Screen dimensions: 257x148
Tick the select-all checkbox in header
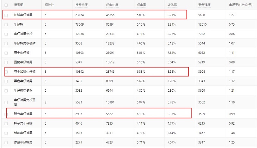point(6,5)
